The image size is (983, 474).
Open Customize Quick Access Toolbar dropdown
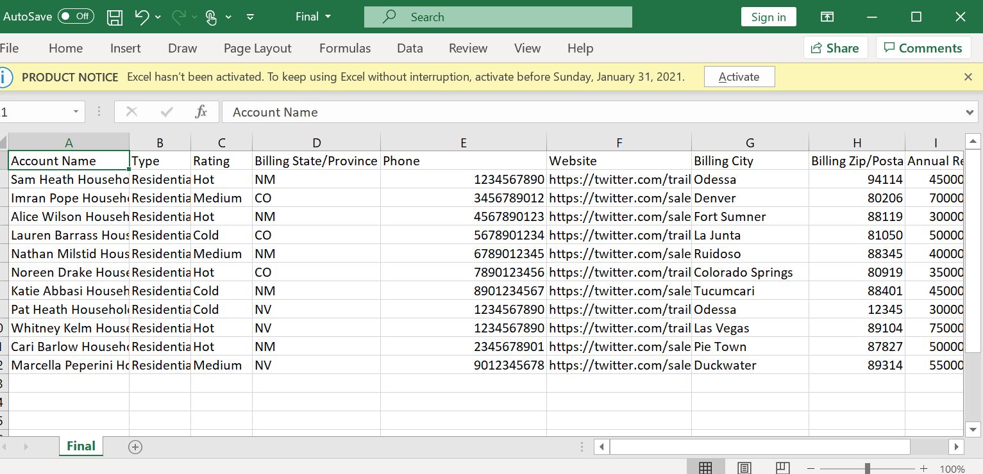(x=250, y=17)
